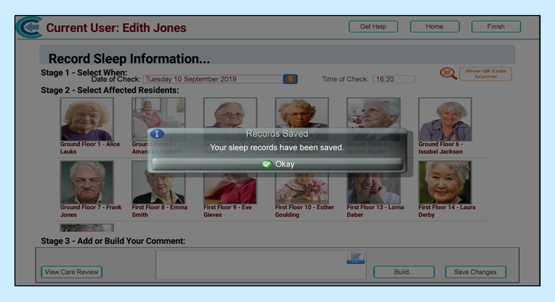Click the Date of Check field

213,79
